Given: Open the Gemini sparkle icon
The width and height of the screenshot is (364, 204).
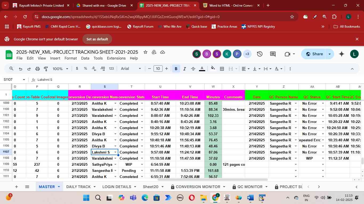Looking at the screenshot, I should (x=342, y=54).
